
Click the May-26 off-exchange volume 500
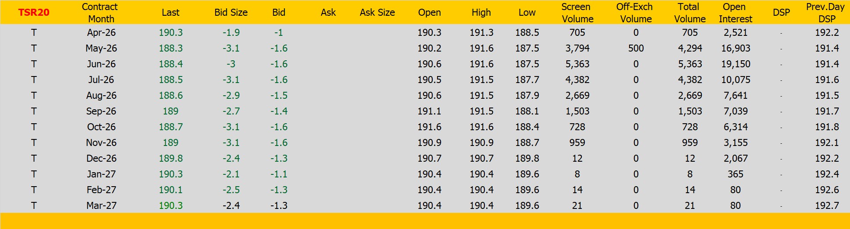click(636, 49)
